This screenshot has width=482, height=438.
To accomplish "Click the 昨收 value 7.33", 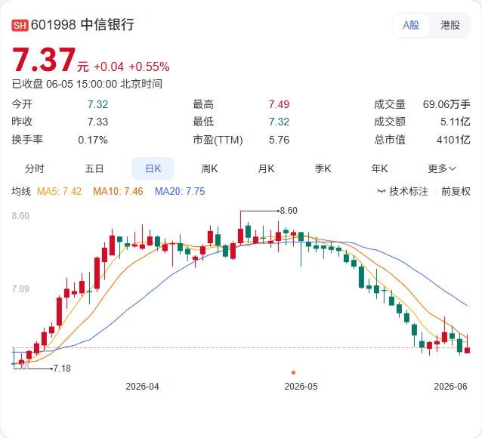I will click(97, 122).
